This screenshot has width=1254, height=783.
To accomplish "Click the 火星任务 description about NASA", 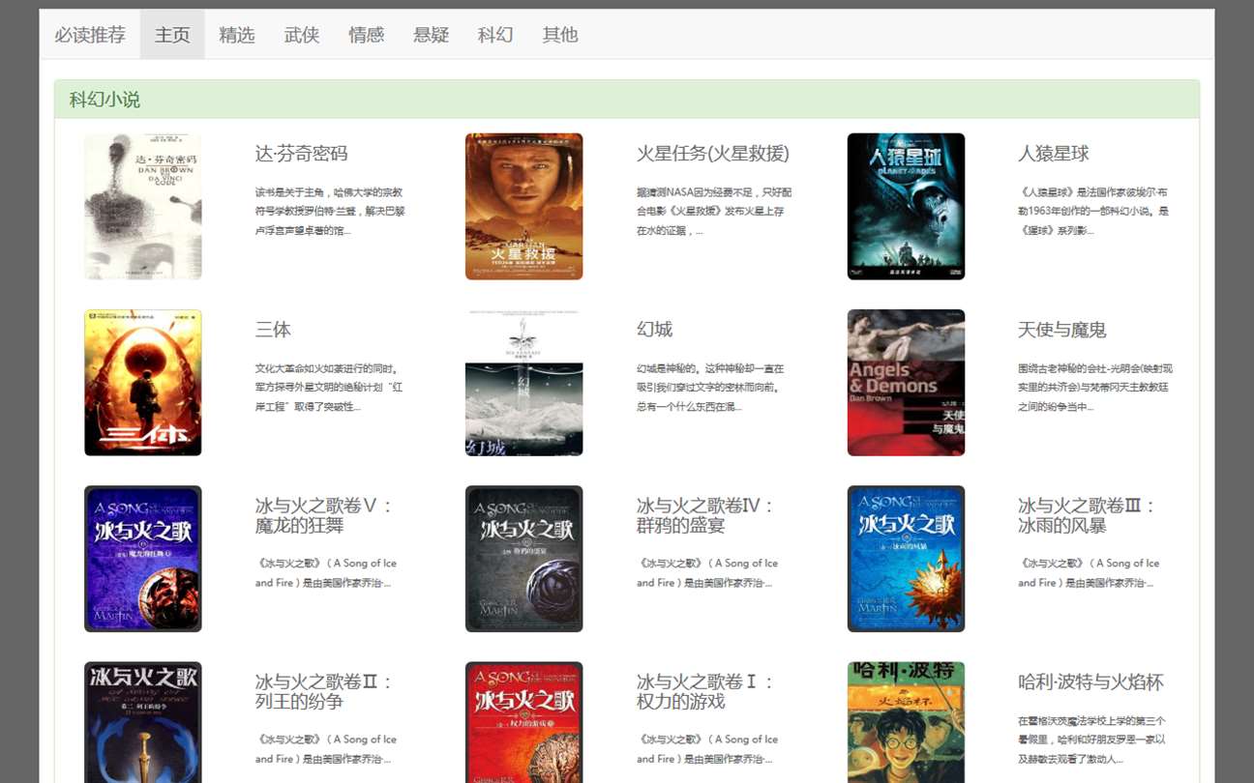I will 714,212.
